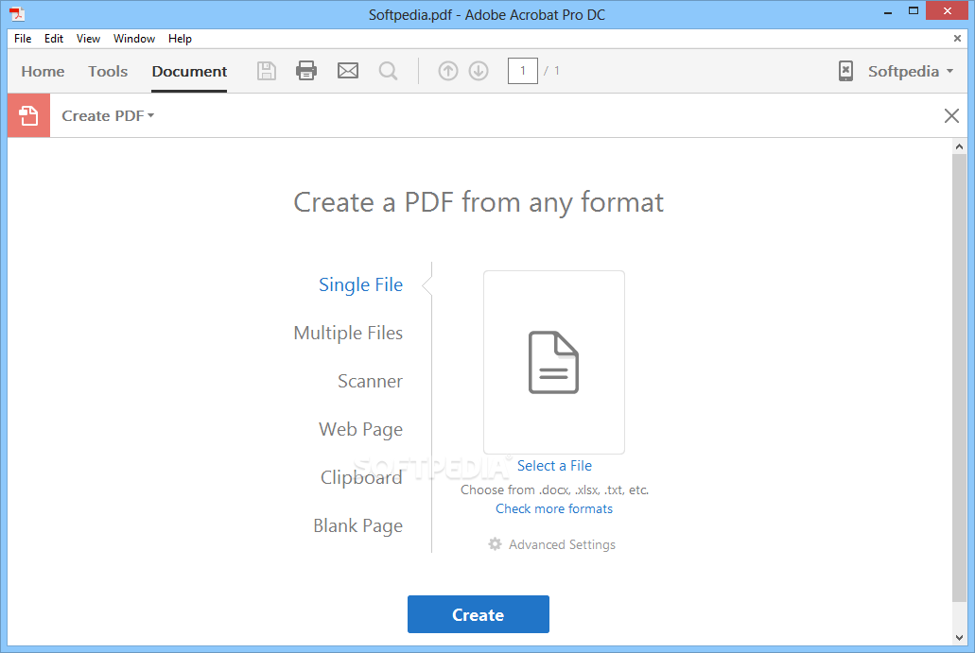Expand the Softpedia account dropdown
975x653 pixels.
pos(911,71)
